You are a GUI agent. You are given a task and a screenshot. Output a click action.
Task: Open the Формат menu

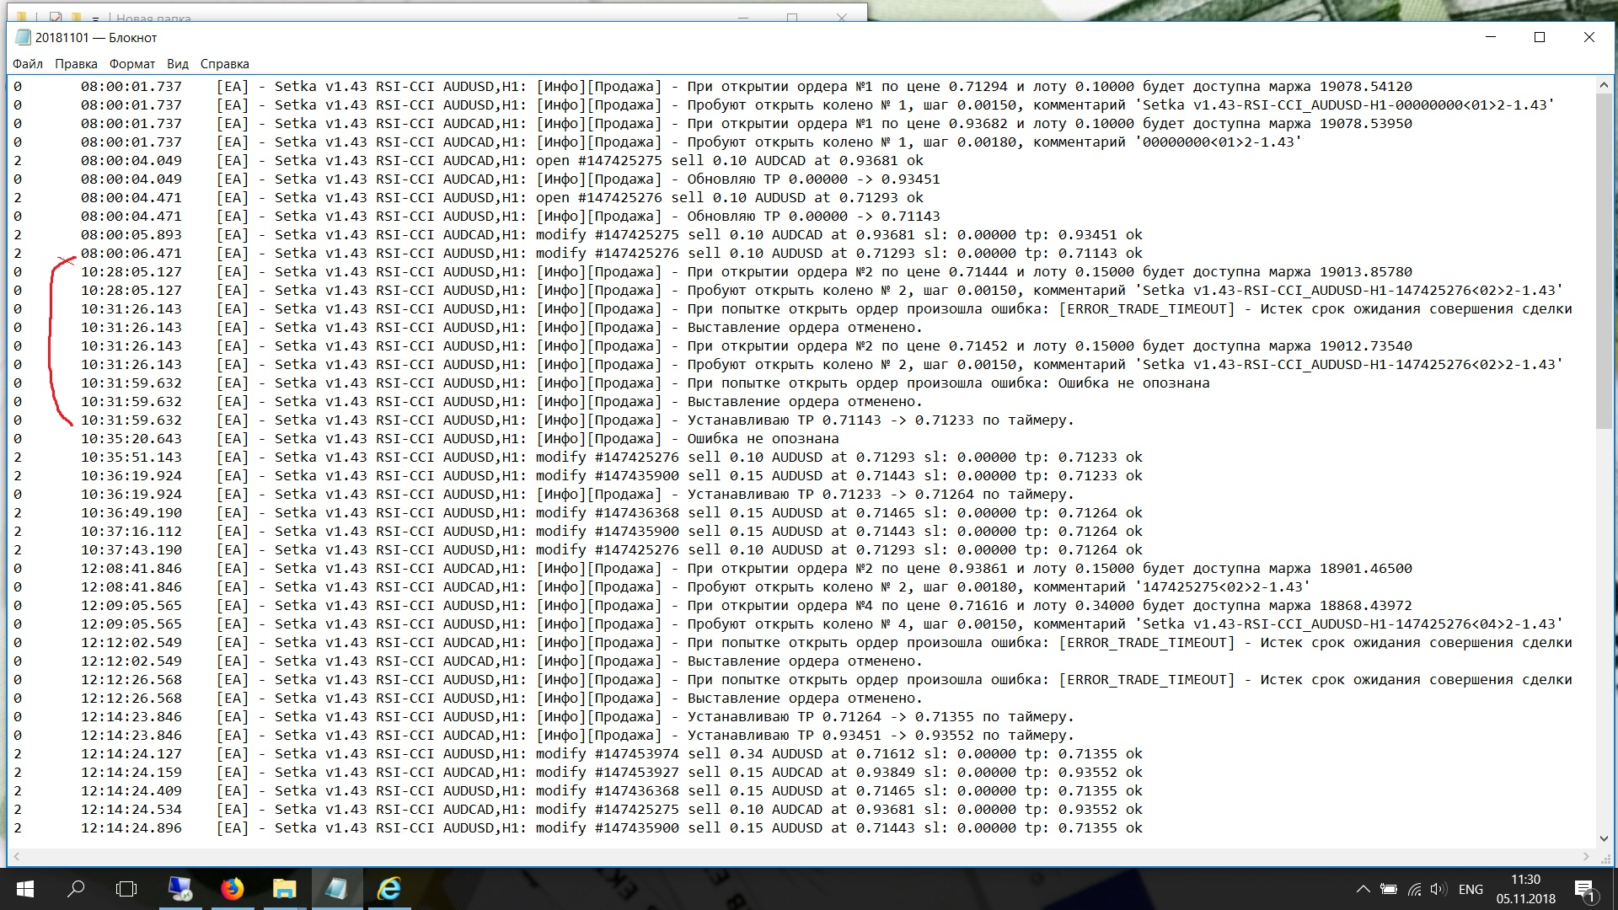click(x=132, y=64)
